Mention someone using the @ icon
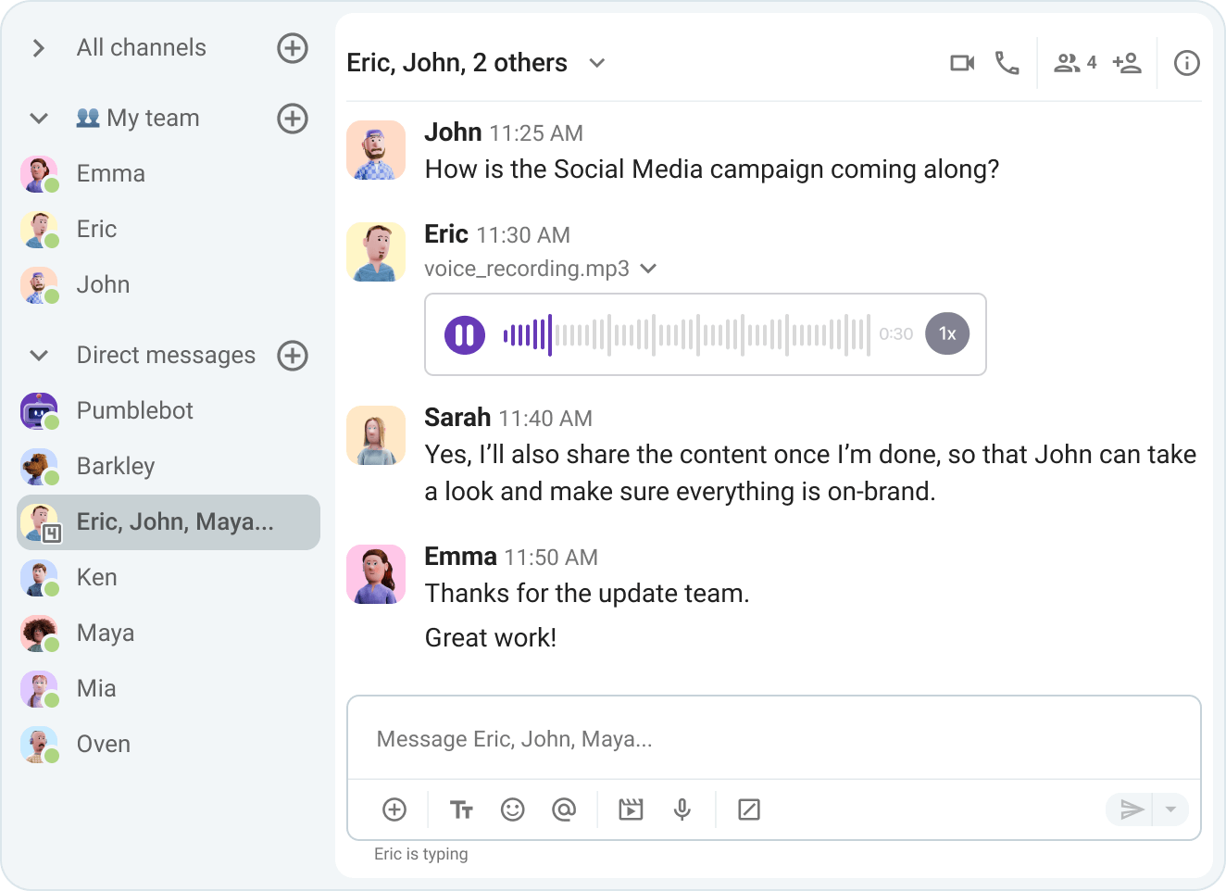Screen dimensions: 1226x891 click(x=565, y=809)
